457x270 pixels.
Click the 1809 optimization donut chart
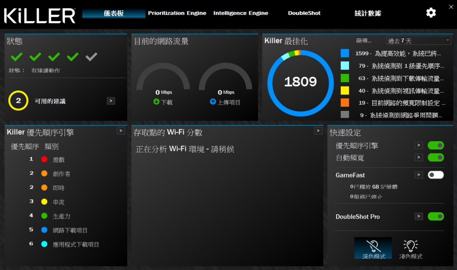[300, 82]
